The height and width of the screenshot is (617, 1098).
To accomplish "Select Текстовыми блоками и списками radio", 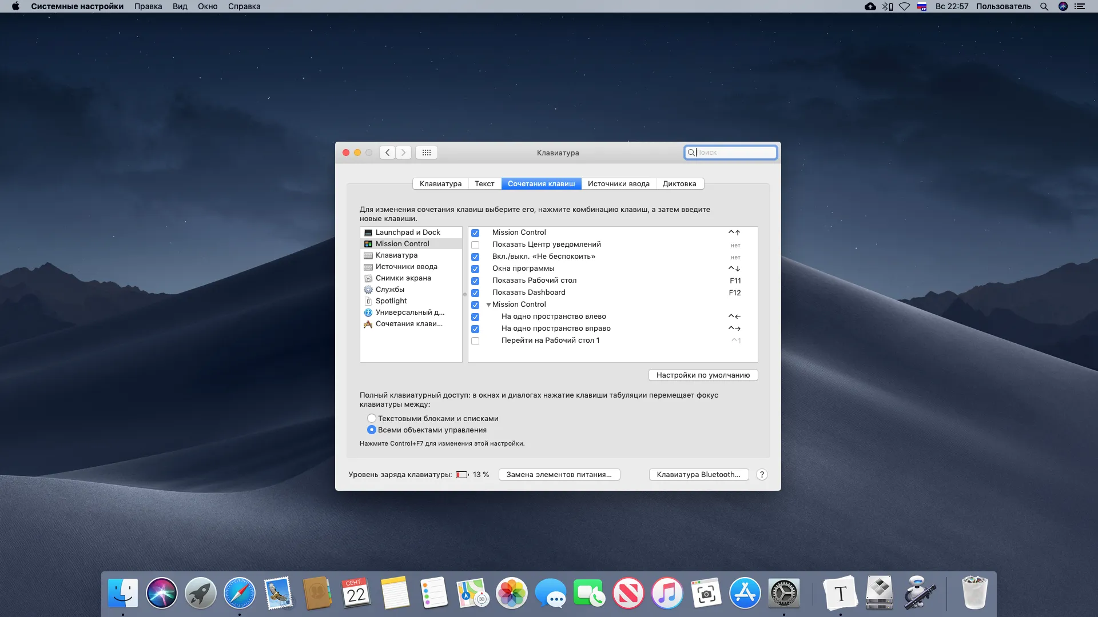I will point(372,418).
